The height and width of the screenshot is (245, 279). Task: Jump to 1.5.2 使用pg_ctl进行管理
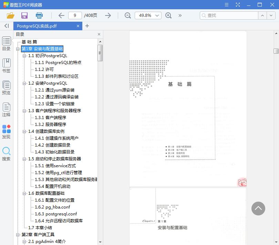[x=58, y=173]
